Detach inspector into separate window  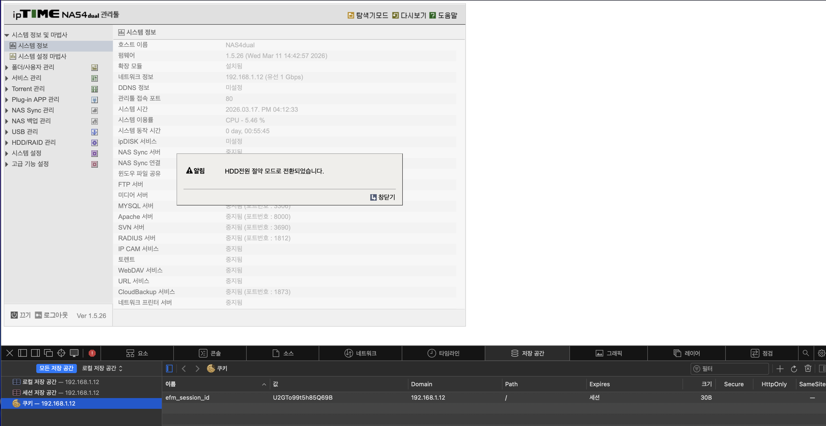coord(48,353)
